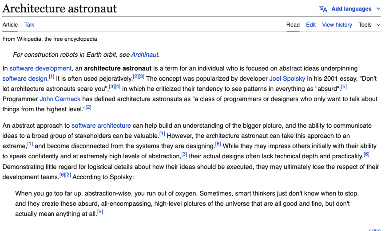Click the translate languages icon
The width and height of the screenshot is (385, 231).
pyautogui.click(x=323, y=9)
